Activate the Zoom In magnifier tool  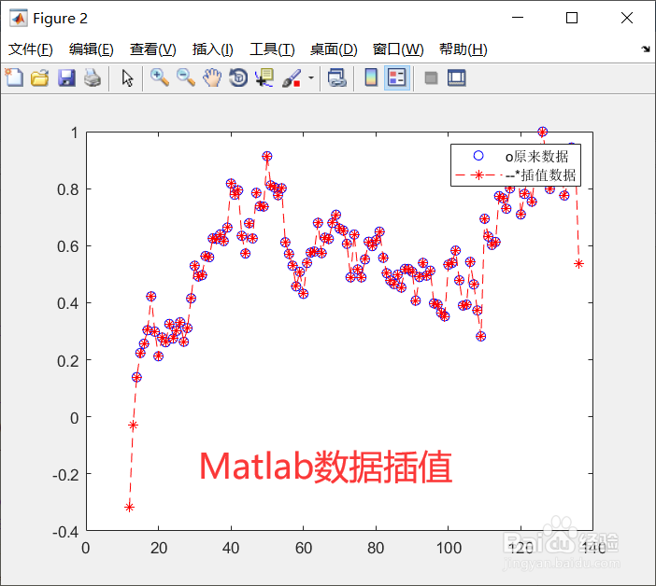[x=160, y=78]
